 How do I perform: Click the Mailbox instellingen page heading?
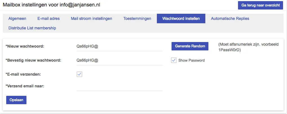pyautogui.click(x=51, y=5)
